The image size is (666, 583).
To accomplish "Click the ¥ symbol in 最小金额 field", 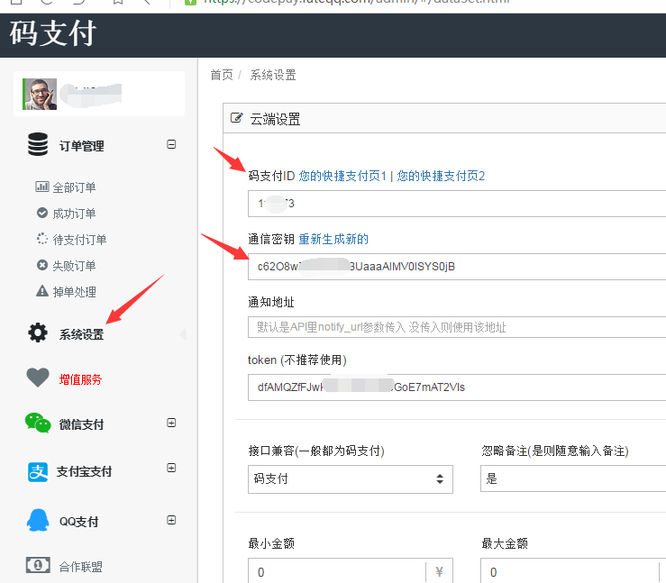I will pos(439,571).
